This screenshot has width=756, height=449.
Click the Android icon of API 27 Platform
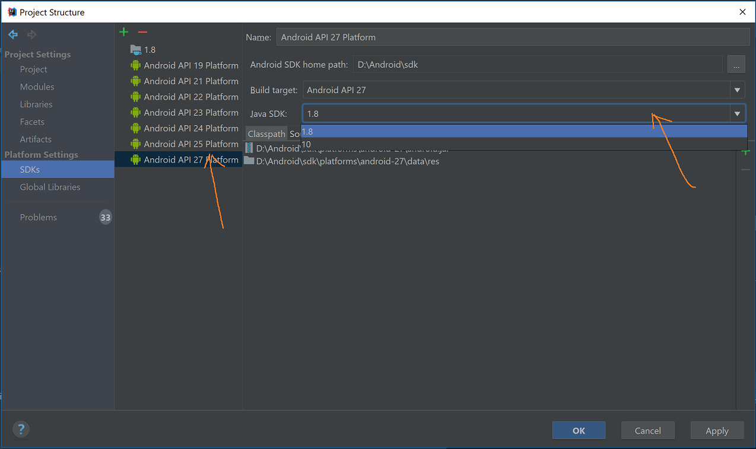tap(135, 160)
